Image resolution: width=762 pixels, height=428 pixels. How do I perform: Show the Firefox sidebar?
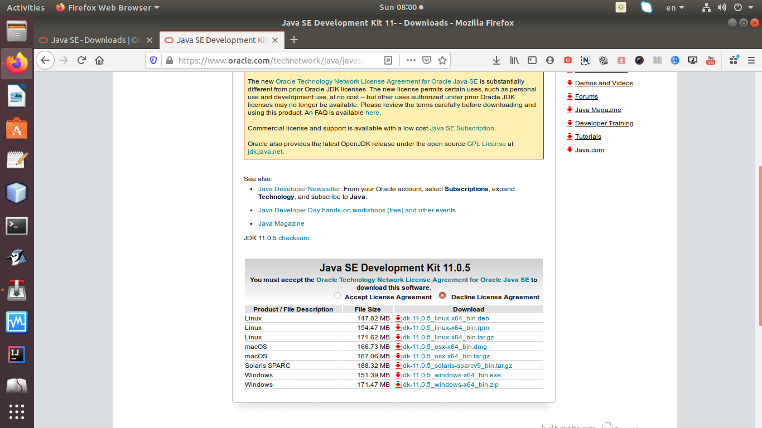532,60
